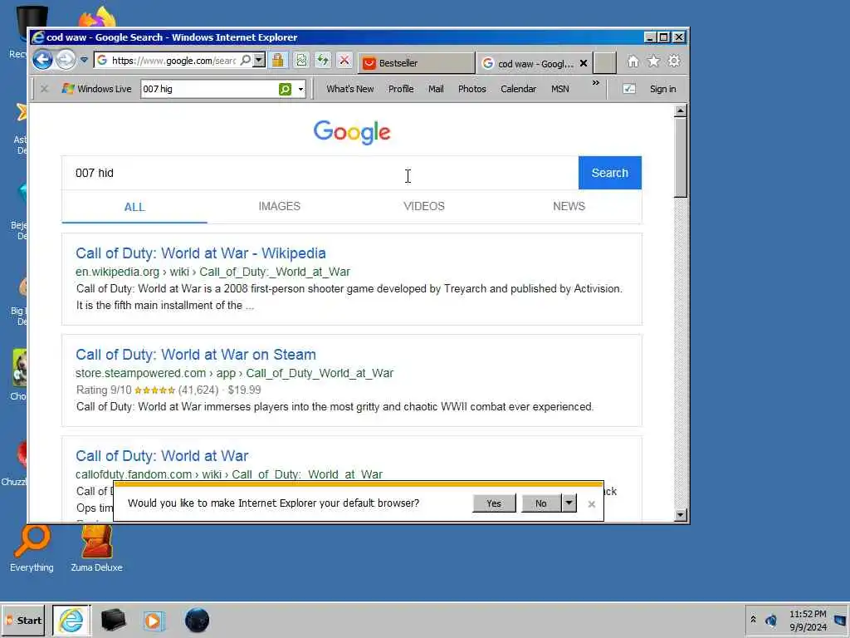Viewport: 850px width, 638px height.
Task: Stop loading with the red X icon
Action: [344, 60]
